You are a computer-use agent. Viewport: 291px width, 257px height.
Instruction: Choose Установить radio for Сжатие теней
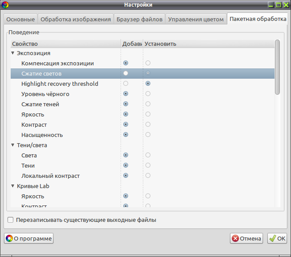148,104
